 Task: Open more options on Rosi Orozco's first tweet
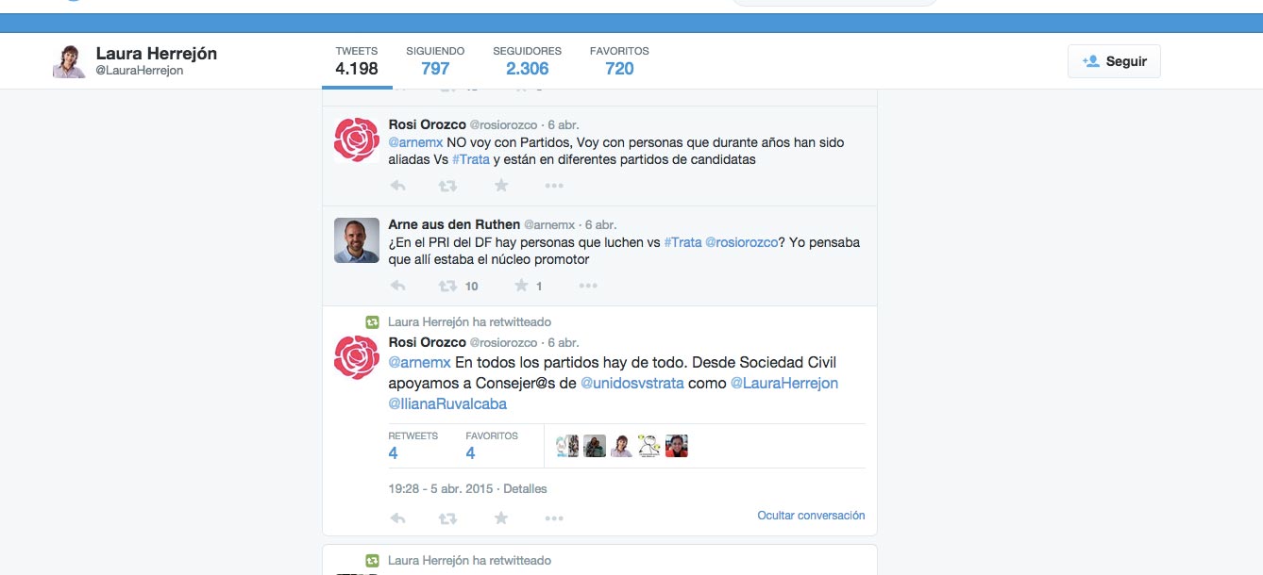point(554,186)
